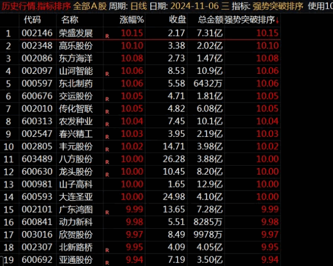The image size is (333, 266).
Task: Change indicator 强势突破排序 in the title
Action: (x=278, y=6)
